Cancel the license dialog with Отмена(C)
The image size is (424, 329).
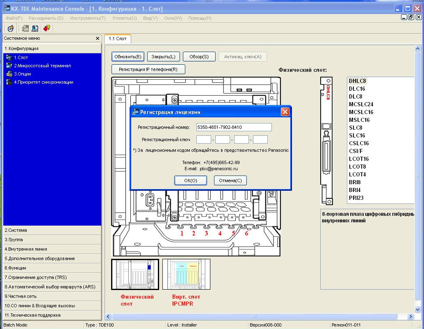point(230,180)
